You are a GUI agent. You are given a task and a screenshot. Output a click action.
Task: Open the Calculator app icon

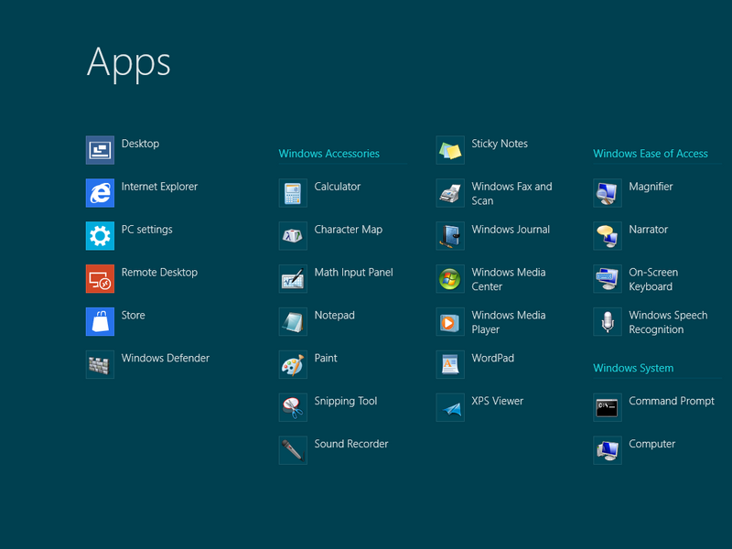coord(293,193)
